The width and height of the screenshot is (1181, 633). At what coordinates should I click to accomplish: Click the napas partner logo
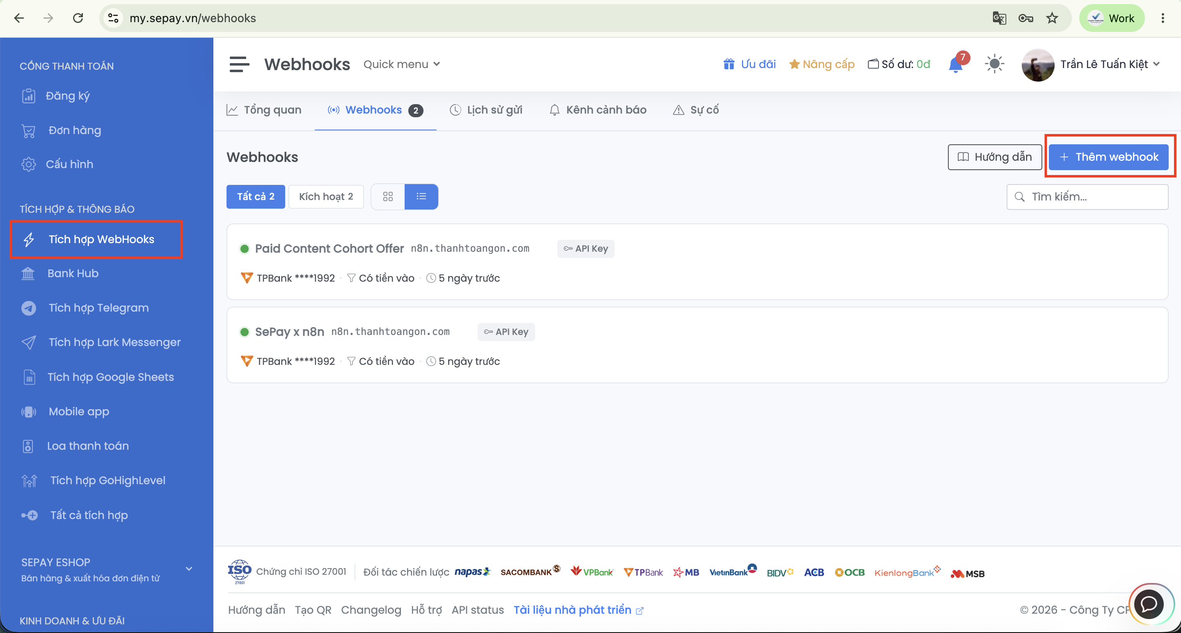pyautogui.click(x=472, y=572)
